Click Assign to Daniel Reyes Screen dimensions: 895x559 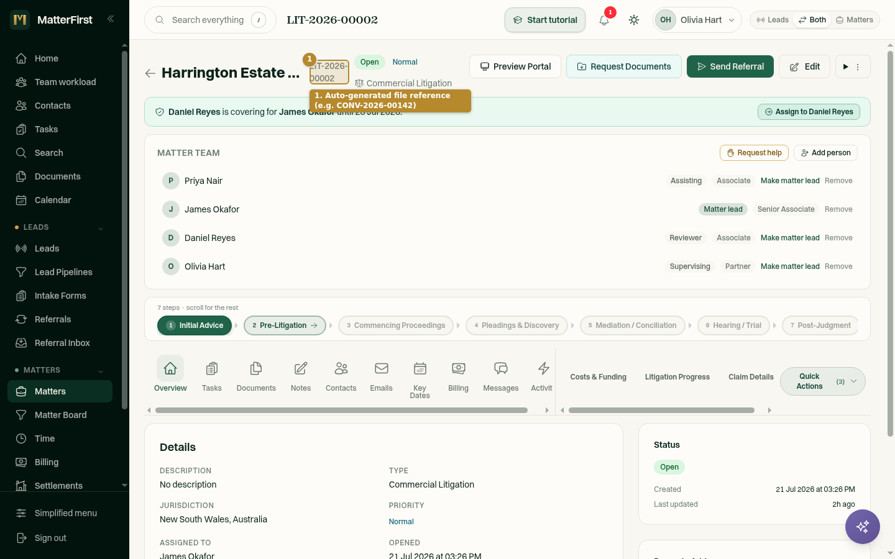click(x=809, y=112)
